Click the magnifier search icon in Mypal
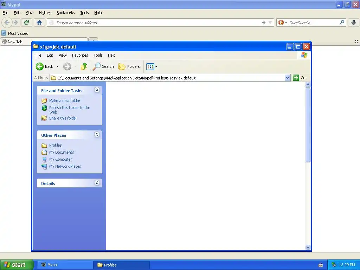Screen dimensions: 360x270 [342, 22]
